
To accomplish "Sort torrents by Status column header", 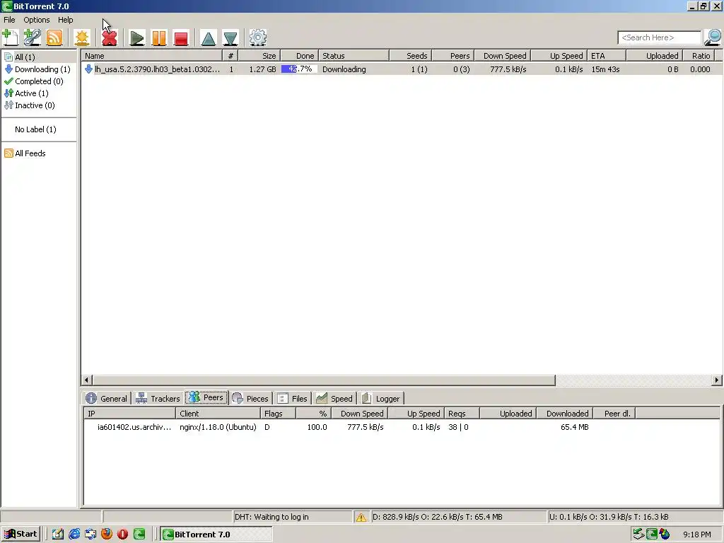I will (x=354, y=56).
